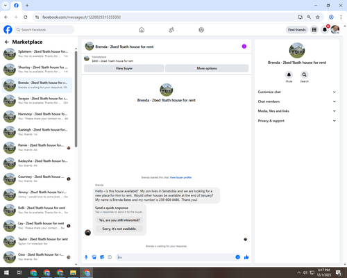
Task: Open the Swayze conversation
Action: tap(37, 101)
